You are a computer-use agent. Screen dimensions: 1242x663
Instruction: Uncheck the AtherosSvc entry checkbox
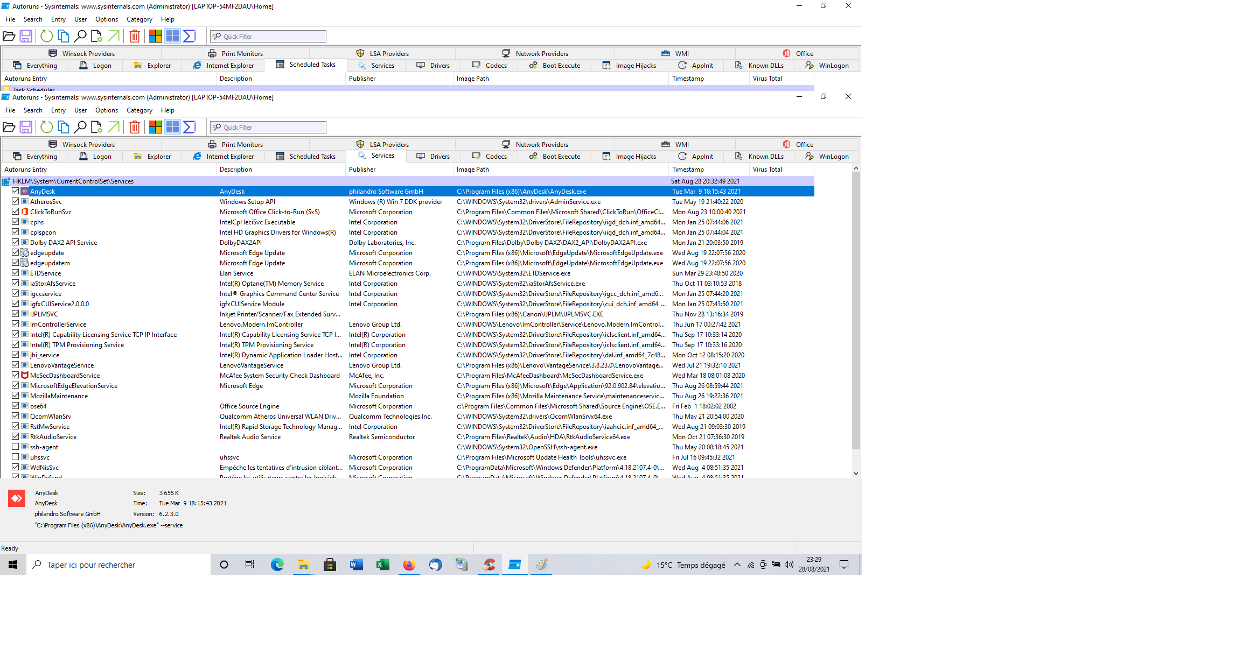pyautogui.click(x=16, y=201)
